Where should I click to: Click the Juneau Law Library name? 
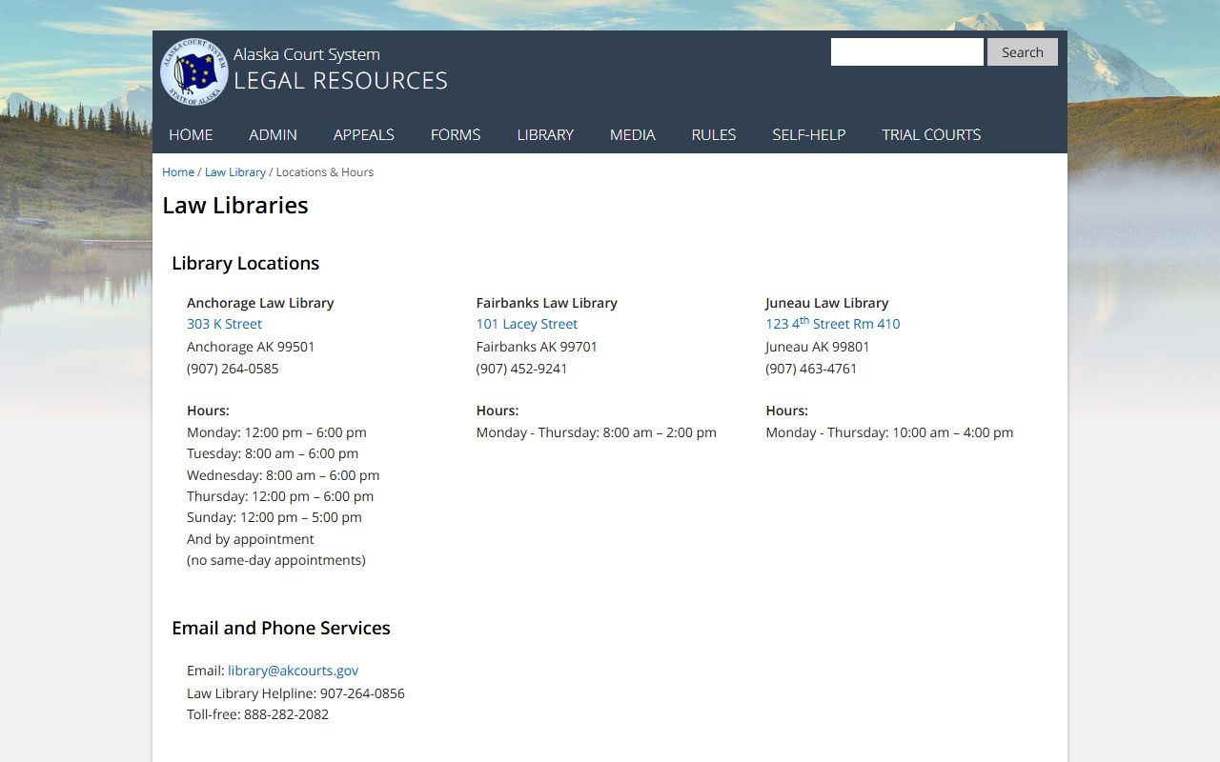(827, 303)
